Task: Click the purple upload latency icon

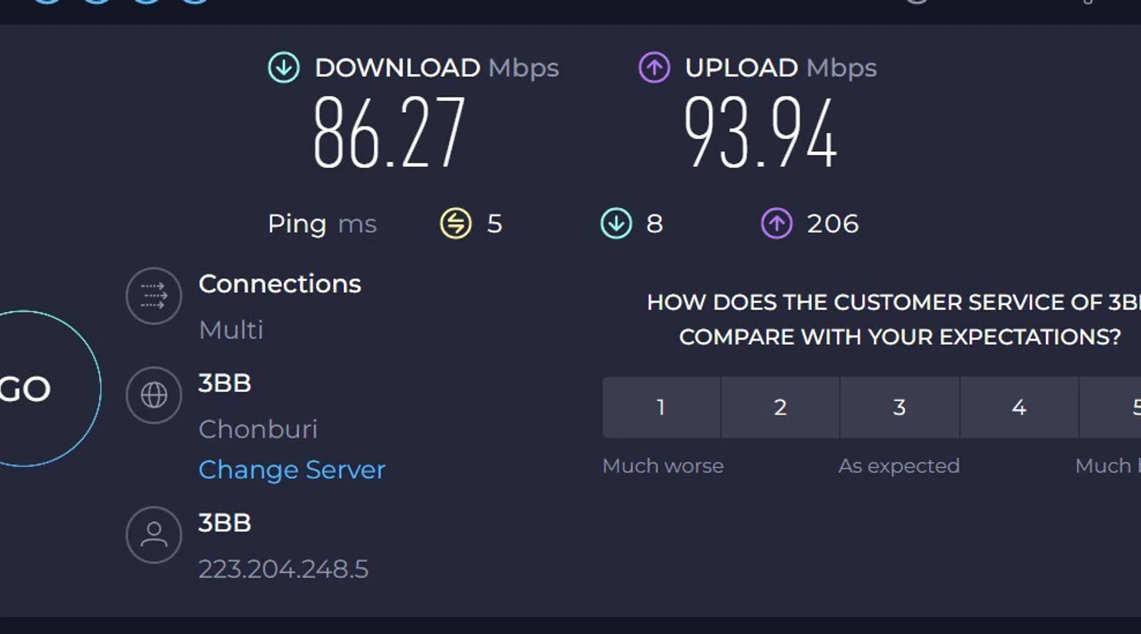Action: [x=777, y=223]
